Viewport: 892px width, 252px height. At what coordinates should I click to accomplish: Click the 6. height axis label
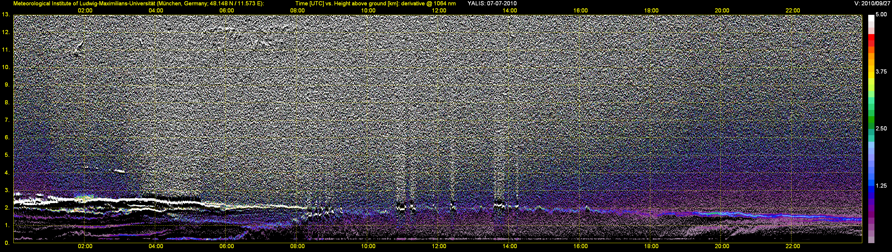coord(7,137)
